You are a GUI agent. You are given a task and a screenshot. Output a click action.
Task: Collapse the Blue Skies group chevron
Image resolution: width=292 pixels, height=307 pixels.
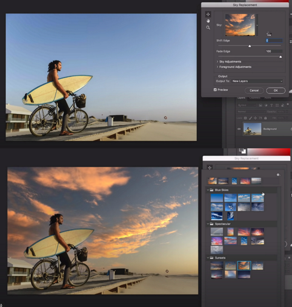pyautogui.click(x=208, y=190)
